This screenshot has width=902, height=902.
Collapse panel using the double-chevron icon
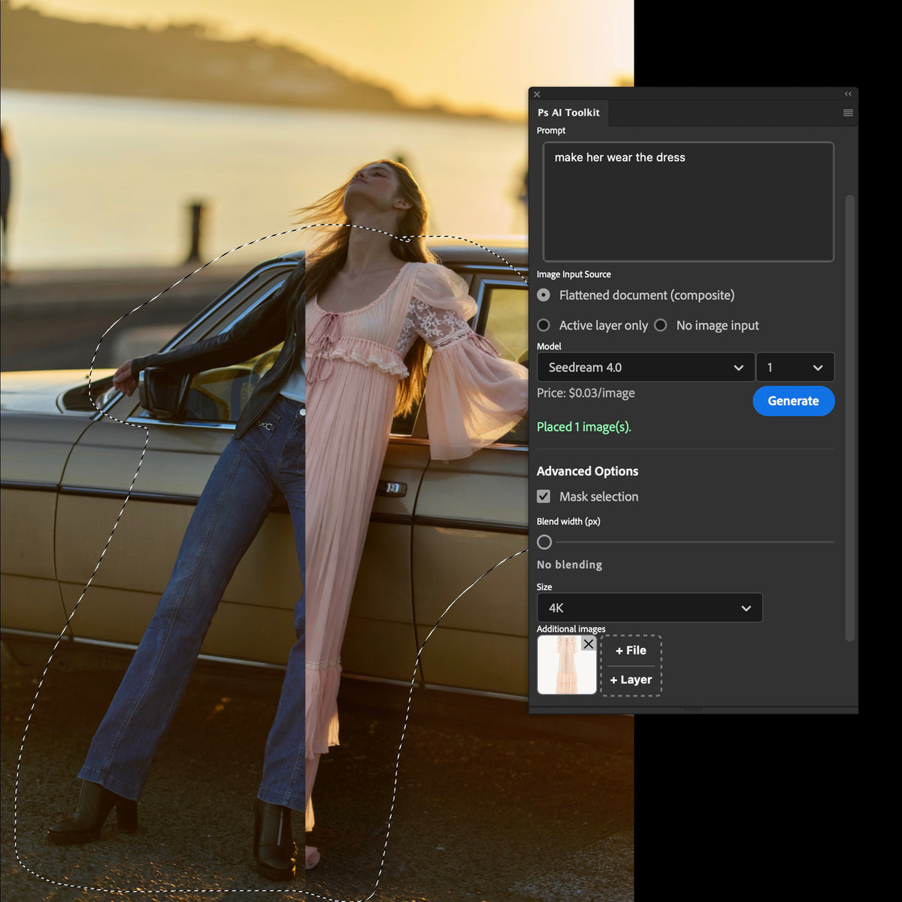tap(848, 94)
